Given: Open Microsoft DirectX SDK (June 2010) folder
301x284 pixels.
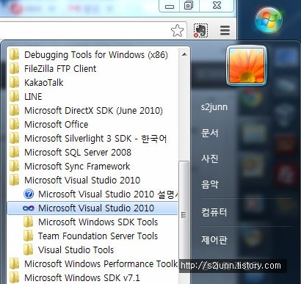Looking at the screenshot, I should (x=93, y=111).
